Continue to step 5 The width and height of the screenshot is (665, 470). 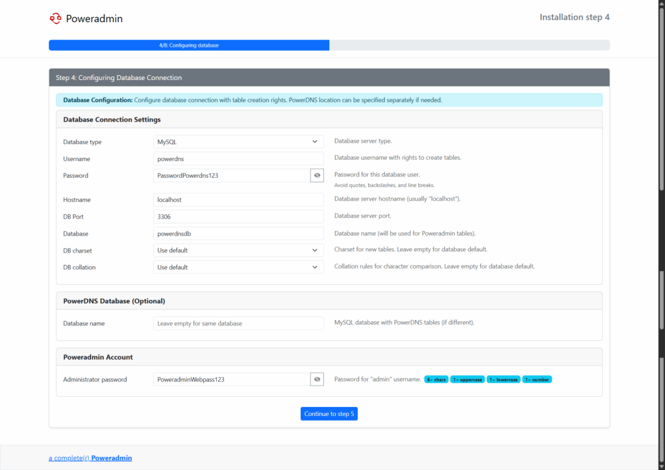coord(329,414)
